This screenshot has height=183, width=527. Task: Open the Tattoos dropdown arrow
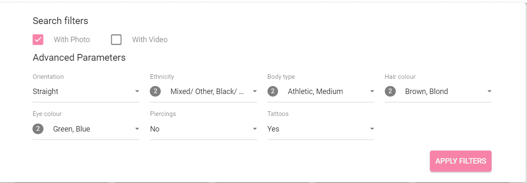point(372,129)
